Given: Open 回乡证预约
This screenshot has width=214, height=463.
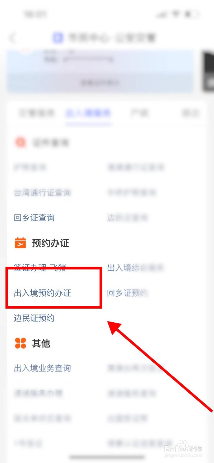Looking at the screenshot, I should click(127, 293).
